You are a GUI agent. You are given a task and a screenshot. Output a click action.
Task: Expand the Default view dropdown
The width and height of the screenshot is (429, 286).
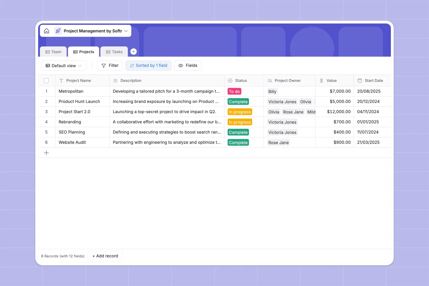tap(64, 65)
